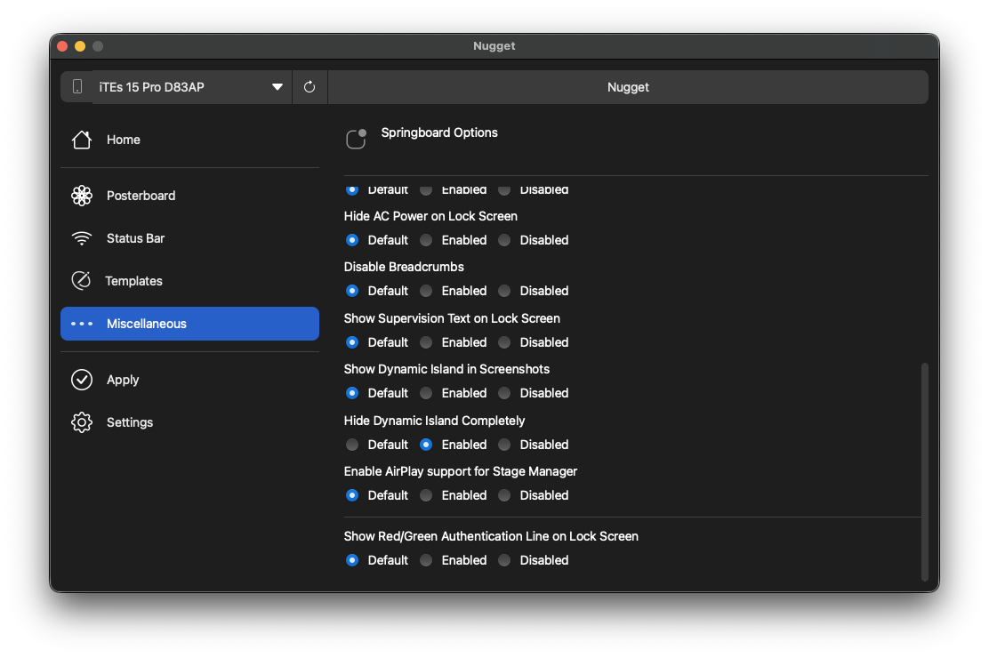Set Disable Breadcrumbs to Disabled

pos(505,291)
